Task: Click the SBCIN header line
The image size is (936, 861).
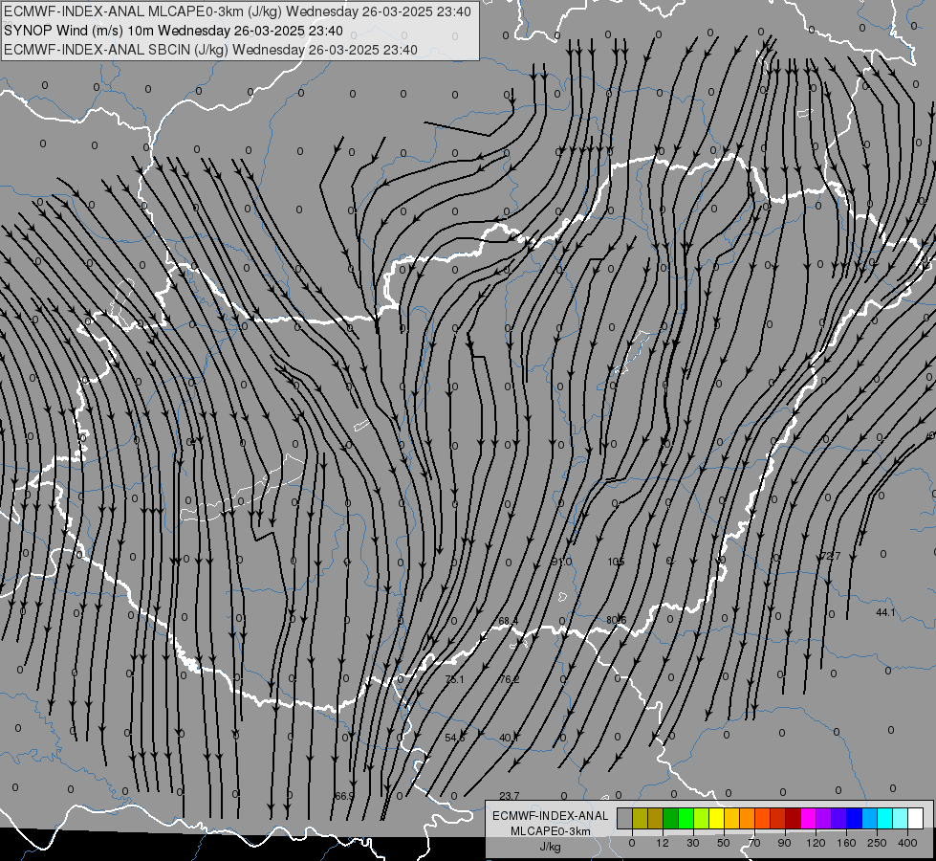Action: coord(210,50)
